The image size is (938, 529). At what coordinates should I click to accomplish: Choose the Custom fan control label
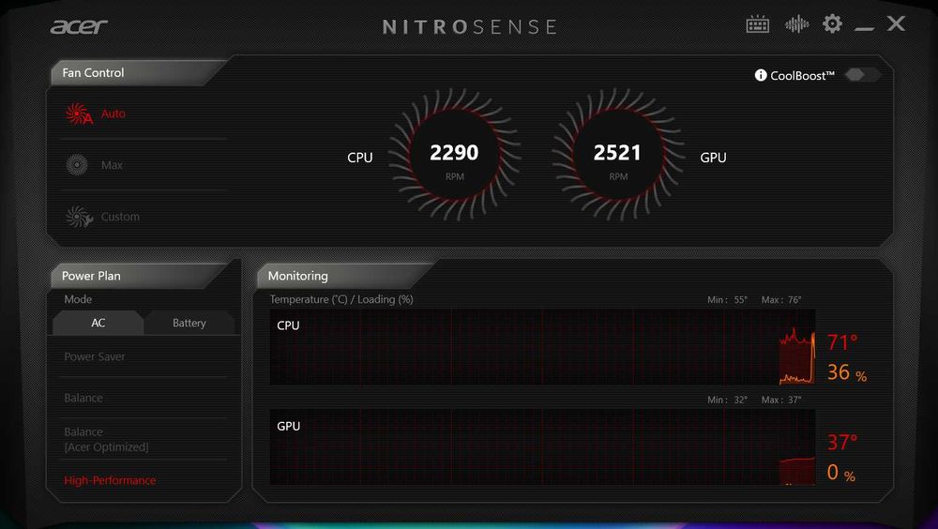tap(120, 217)
